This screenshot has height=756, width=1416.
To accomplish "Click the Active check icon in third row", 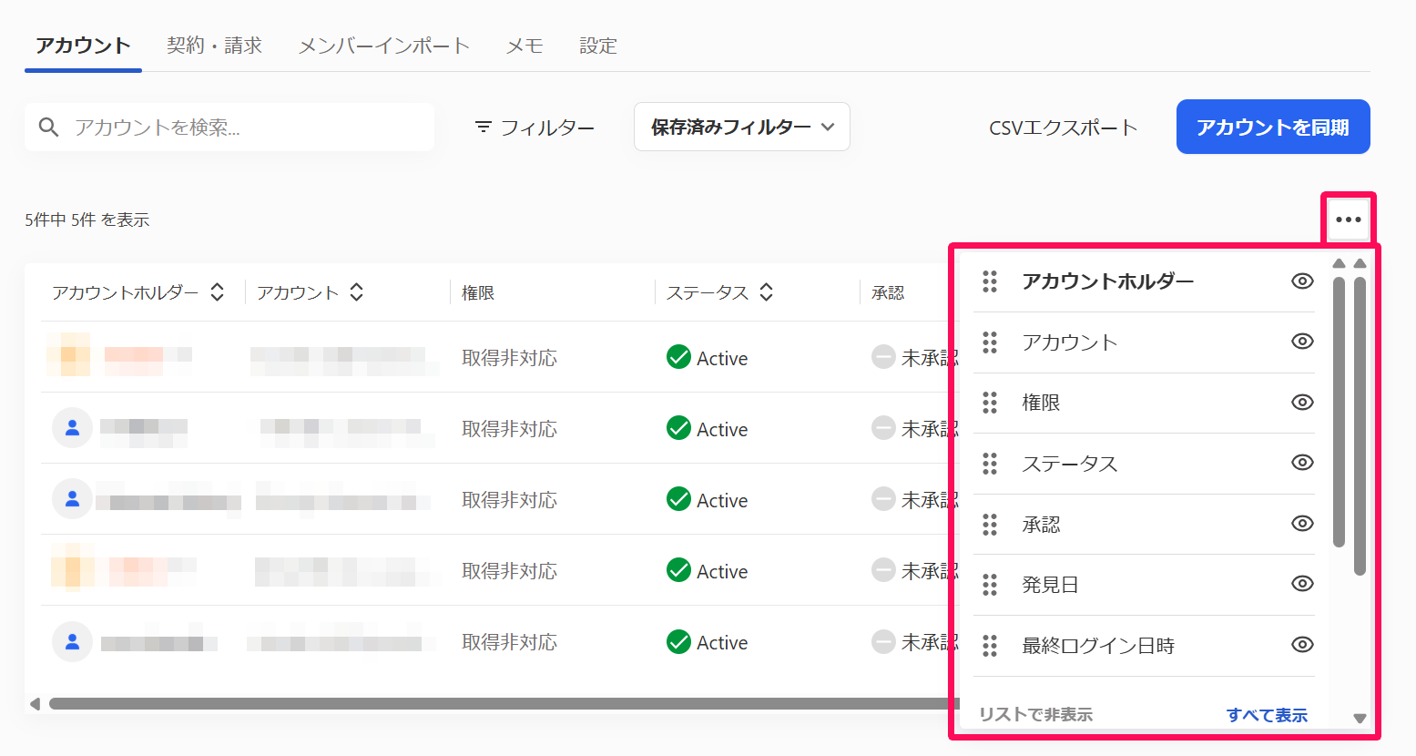I will pos(678,499).
